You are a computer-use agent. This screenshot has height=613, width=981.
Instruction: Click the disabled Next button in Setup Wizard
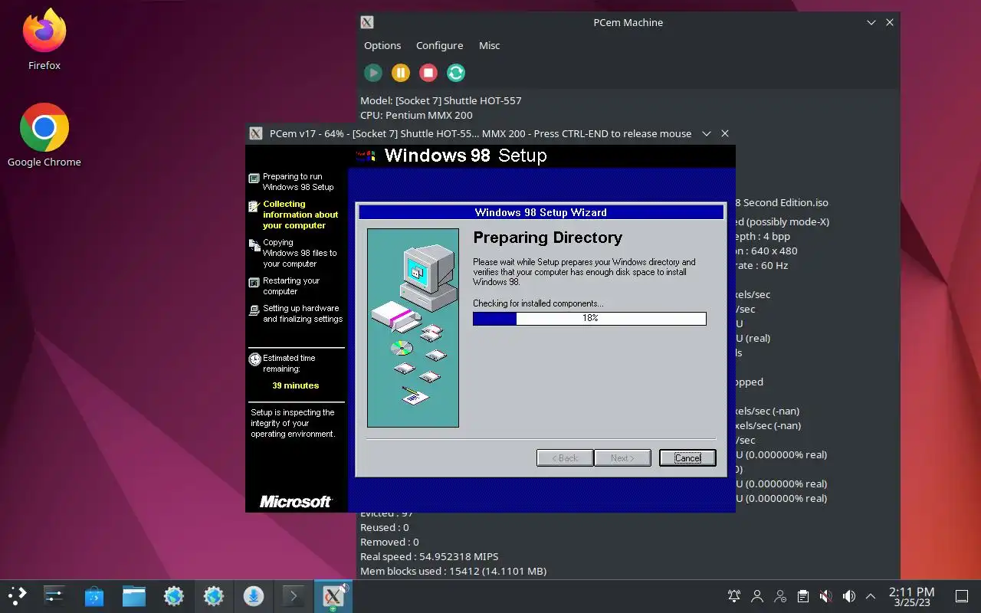click(x=622, y=458)
